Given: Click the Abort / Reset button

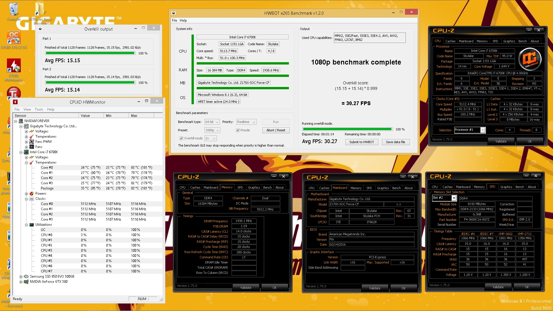Looking at the screenshot, I should click(x=276, y=130).
